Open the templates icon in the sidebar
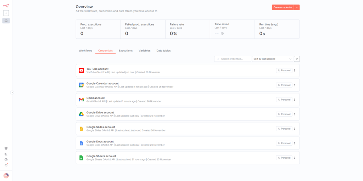The height and width of the screenshot is (181, 363). tap(6, 148)
